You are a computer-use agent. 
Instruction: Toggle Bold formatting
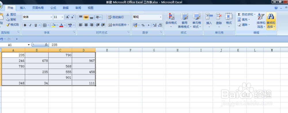pyautogui.click(x=25, y=26)
